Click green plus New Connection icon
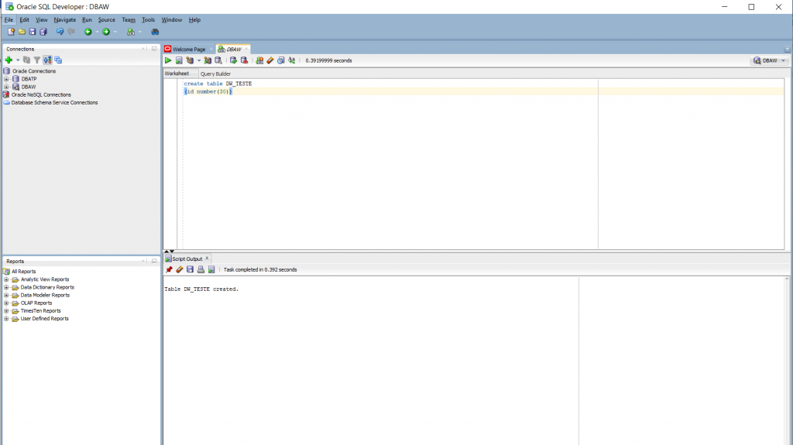This screenshot has height=445, width=793. 9,60
